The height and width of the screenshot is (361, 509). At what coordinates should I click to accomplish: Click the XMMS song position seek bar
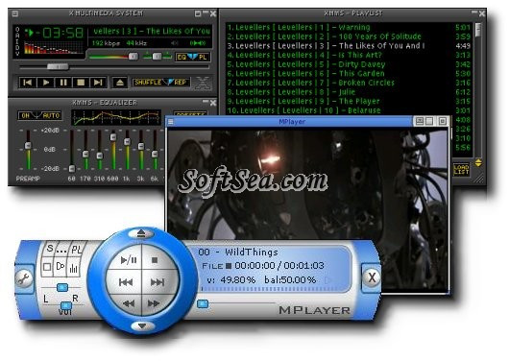113,67
